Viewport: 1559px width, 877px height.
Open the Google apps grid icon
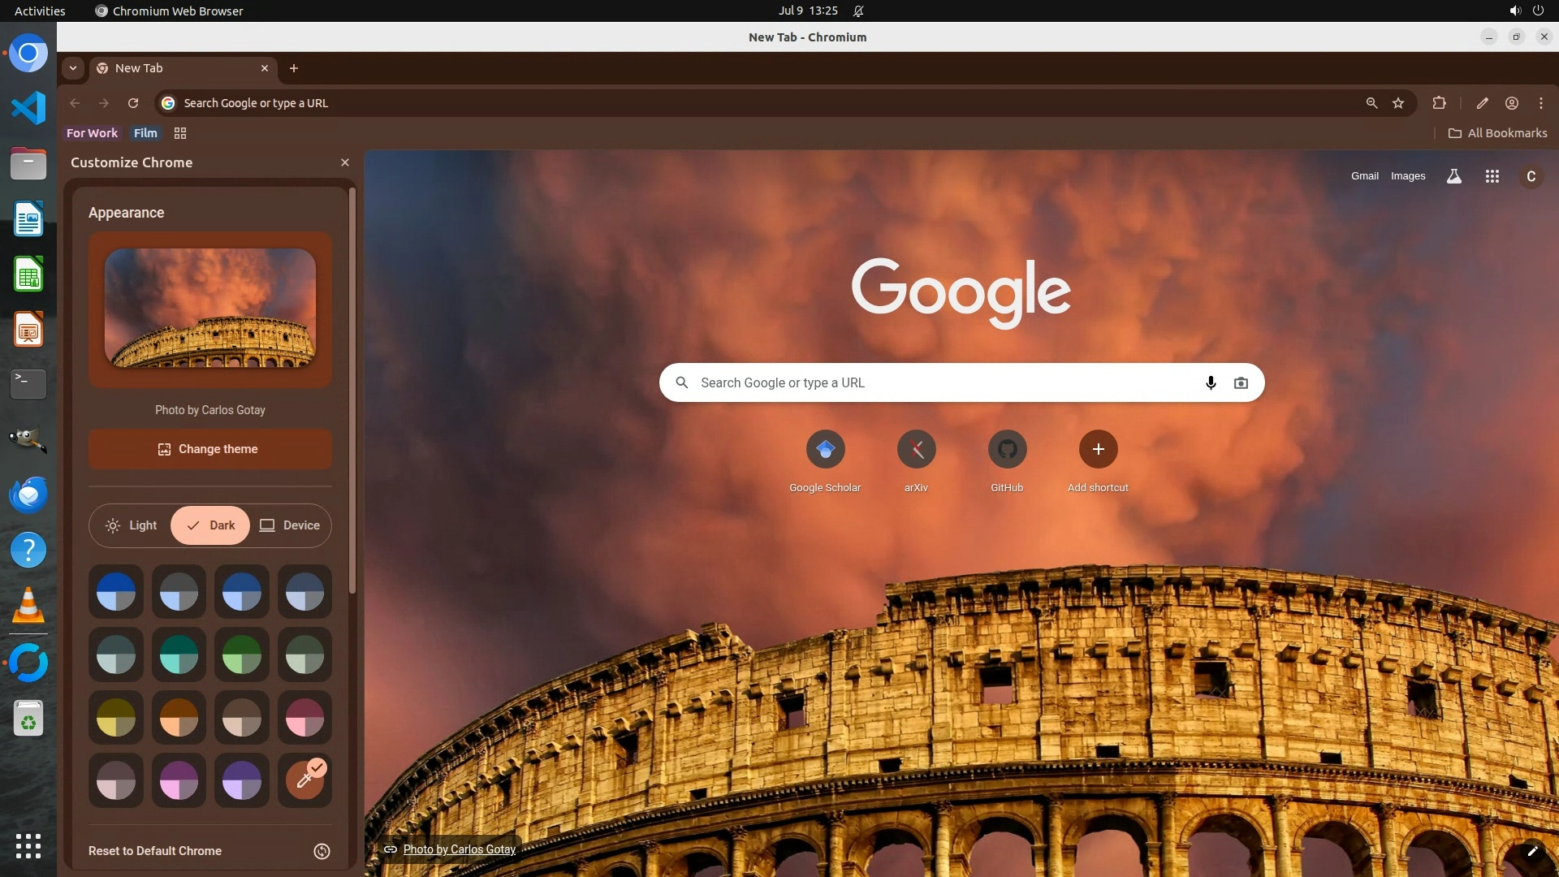pos(1492,176)
